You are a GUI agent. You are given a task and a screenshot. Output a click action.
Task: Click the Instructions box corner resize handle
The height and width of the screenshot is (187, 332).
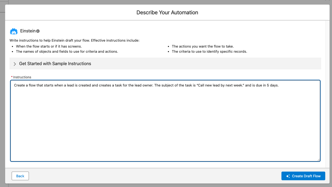pos(318,160)
